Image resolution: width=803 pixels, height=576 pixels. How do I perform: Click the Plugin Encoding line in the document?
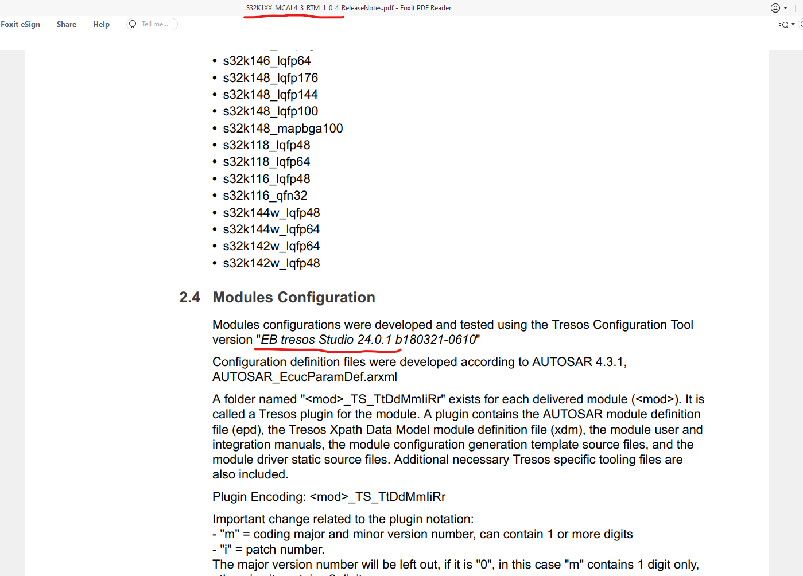(329, 496)
